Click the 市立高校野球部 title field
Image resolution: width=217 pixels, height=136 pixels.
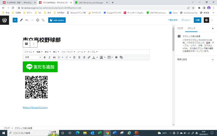pos(42,40)
